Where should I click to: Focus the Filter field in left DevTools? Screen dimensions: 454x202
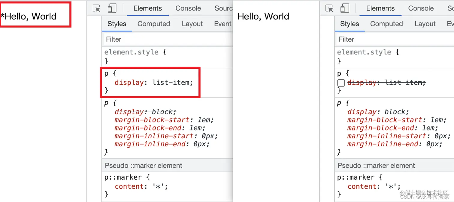point(168,39)
